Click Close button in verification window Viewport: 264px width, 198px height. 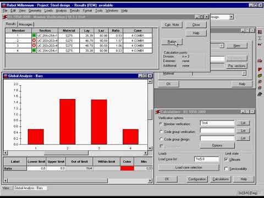196,25
